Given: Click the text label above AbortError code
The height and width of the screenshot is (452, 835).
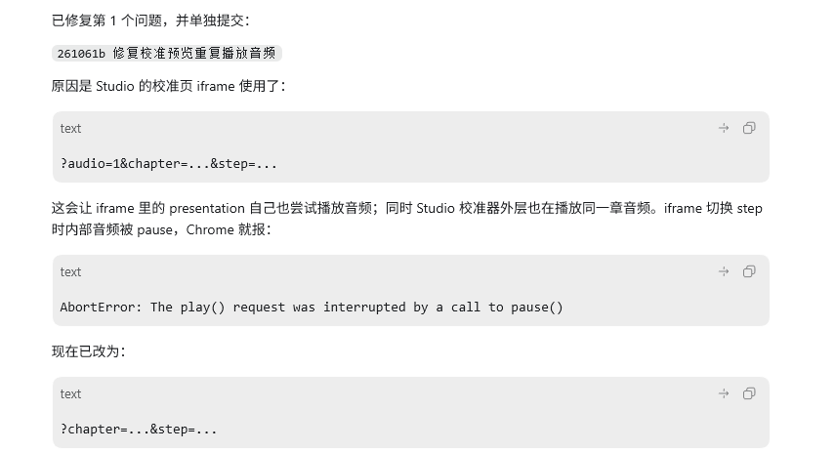Looking at the screenshot, I should [70, 272].
